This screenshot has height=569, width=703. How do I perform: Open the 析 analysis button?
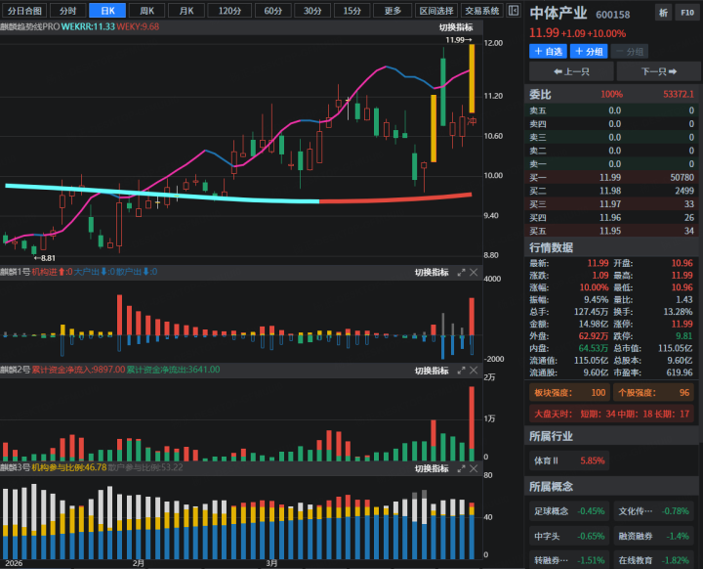(x=664, y=14)
